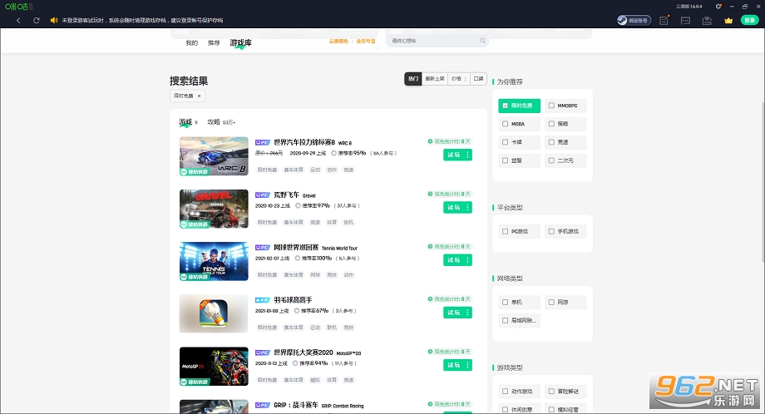Click the speaker announcement icon
This screenshot has height=414, width=765.
point(54,21)
